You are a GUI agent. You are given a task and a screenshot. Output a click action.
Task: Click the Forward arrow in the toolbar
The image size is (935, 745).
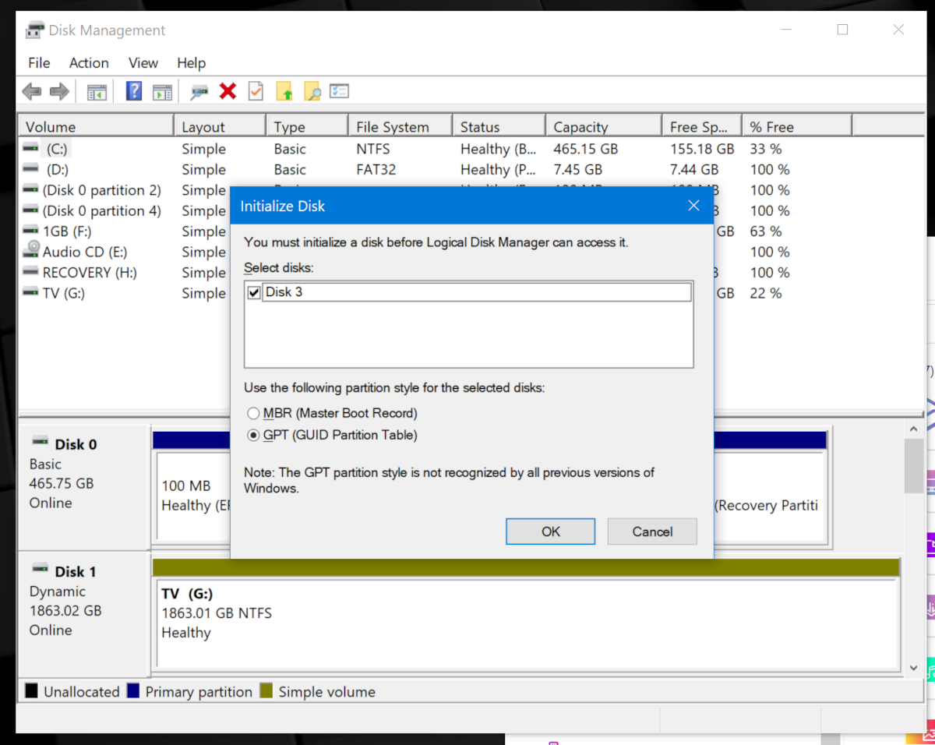coord(59,92)
